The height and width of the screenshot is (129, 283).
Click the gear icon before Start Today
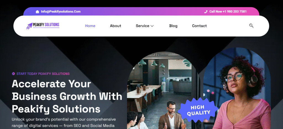[13, 74]
